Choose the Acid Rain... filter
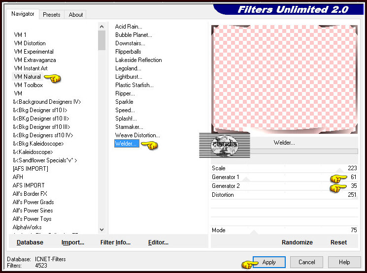The width and height of the screenshot is (367, 273). 129,27
